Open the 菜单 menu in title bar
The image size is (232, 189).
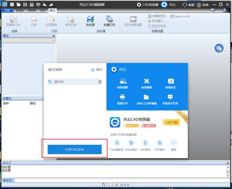coord(203,5)
